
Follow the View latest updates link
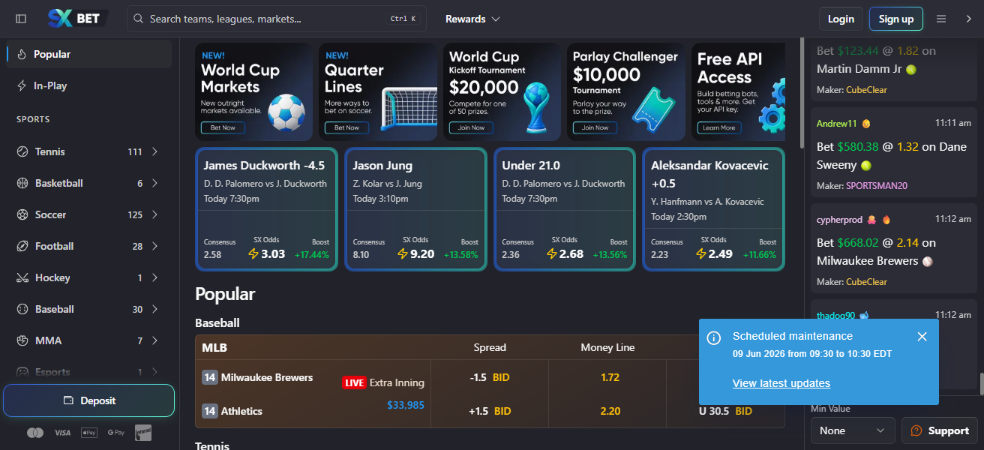click(781, 383)
